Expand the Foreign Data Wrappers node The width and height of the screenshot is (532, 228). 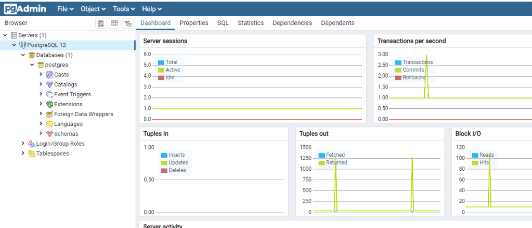41,114
